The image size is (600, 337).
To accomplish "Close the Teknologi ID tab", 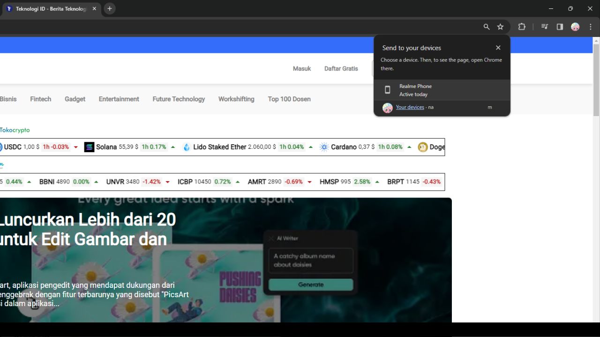I will [94, 8].
